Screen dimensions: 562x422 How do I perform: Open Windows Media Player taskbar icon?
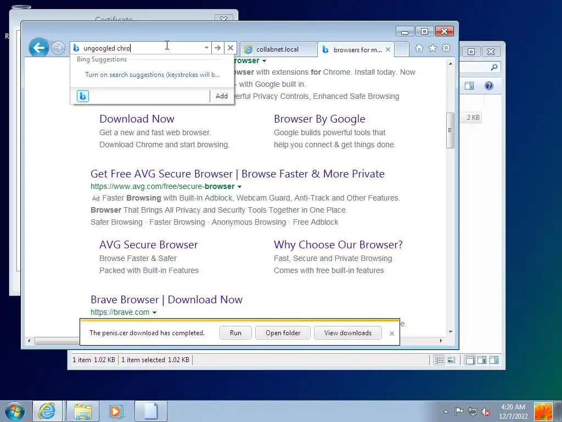coord(116,411)
